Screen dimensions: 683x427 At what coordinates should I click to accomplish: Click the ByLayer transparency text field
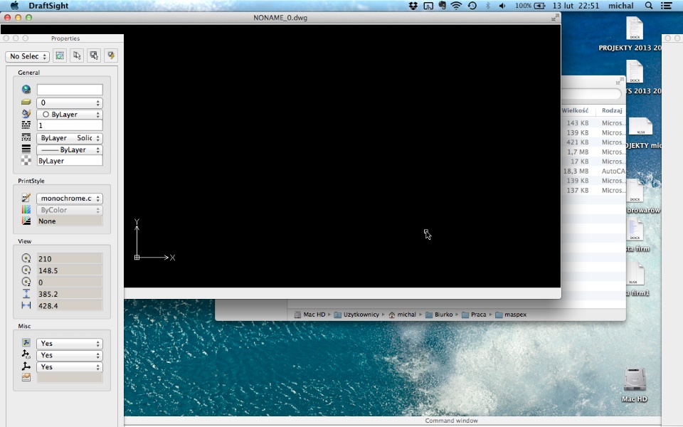point(70,161)
